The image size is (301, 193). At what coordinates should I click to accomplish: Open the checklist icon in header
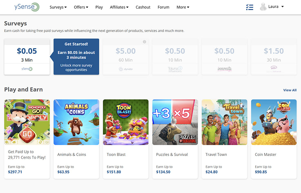point(250,7)
